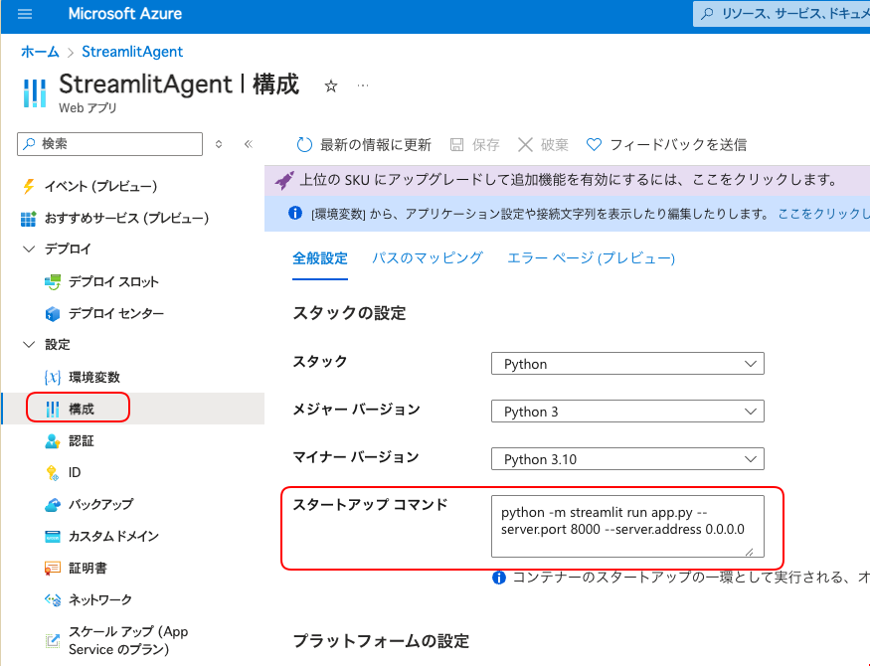Focus the sidebar 検索 field
This screenshot has width=870, height=666.
click(x=109, y=144)
